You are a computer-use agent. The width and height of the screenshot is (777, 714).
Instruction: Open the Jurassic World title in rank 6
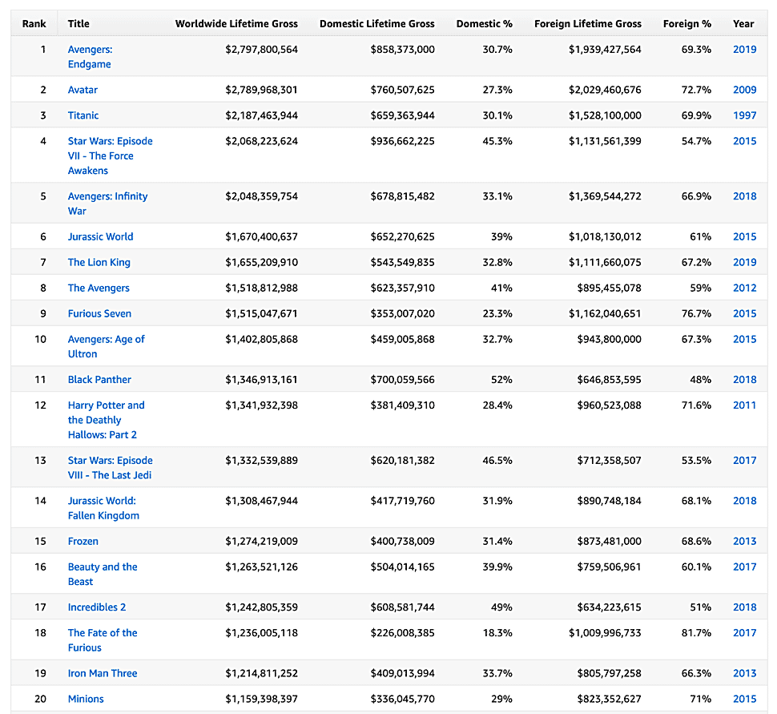[x=101, y=236]
